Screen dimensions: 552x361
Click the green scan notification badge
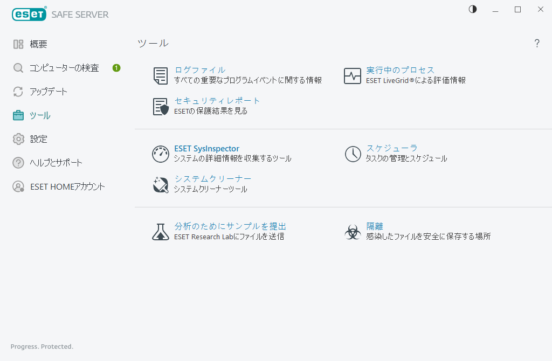click(116, 68)
